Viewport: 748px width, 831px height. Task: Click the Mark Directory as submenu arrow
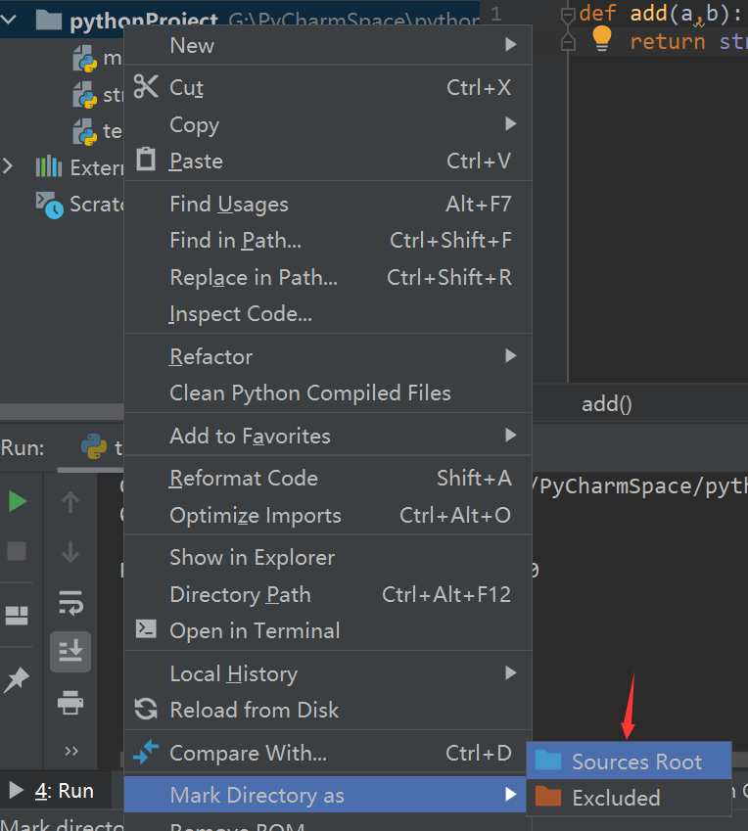[510, 794]
